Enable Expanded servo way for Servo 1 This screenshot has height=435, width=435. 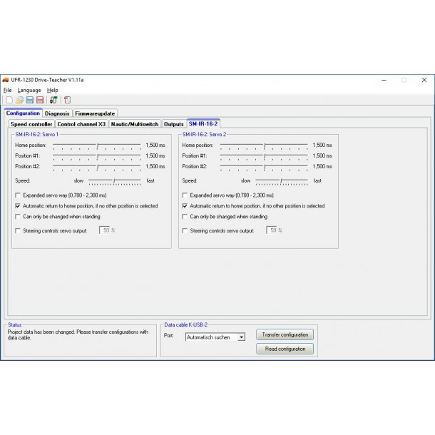click(x=18, y=195)
